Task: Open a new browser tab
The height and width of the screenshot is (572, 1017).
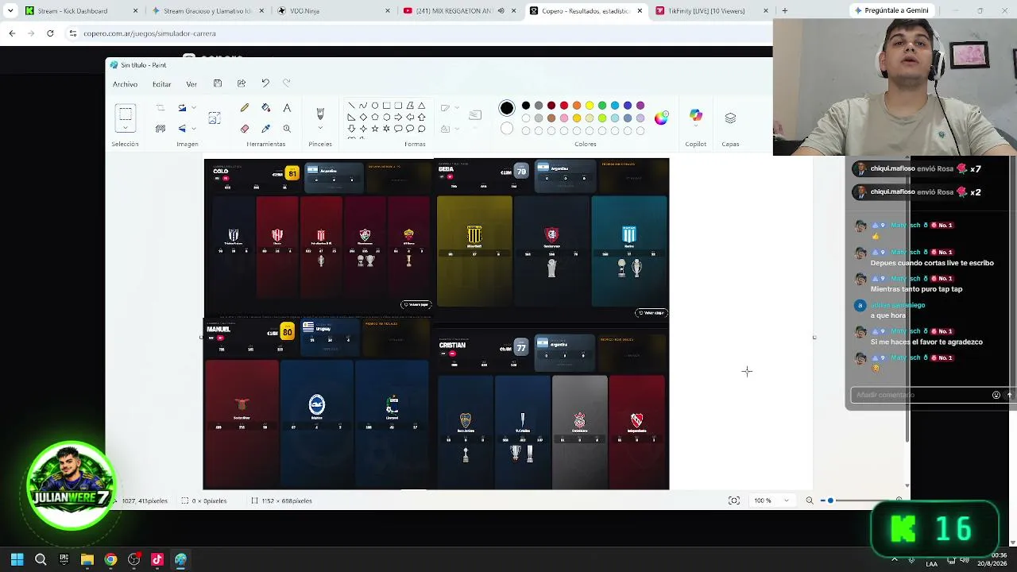Action: pyautogui.click(x=784, y=10)
